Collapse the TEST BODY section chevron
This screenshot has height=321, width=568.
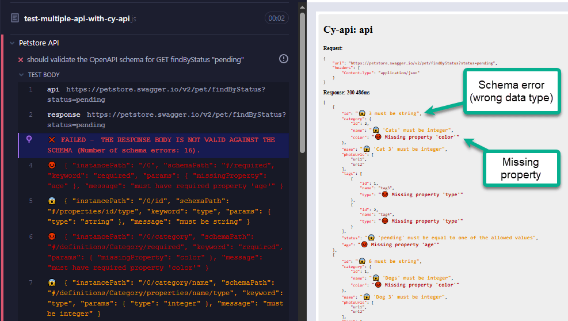tap(21, 75)
